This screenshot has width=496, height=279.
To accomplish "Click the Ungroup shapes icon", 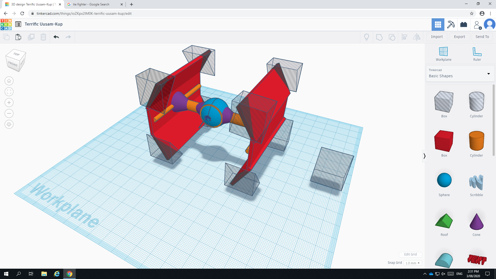I will (x=392, y=37).
